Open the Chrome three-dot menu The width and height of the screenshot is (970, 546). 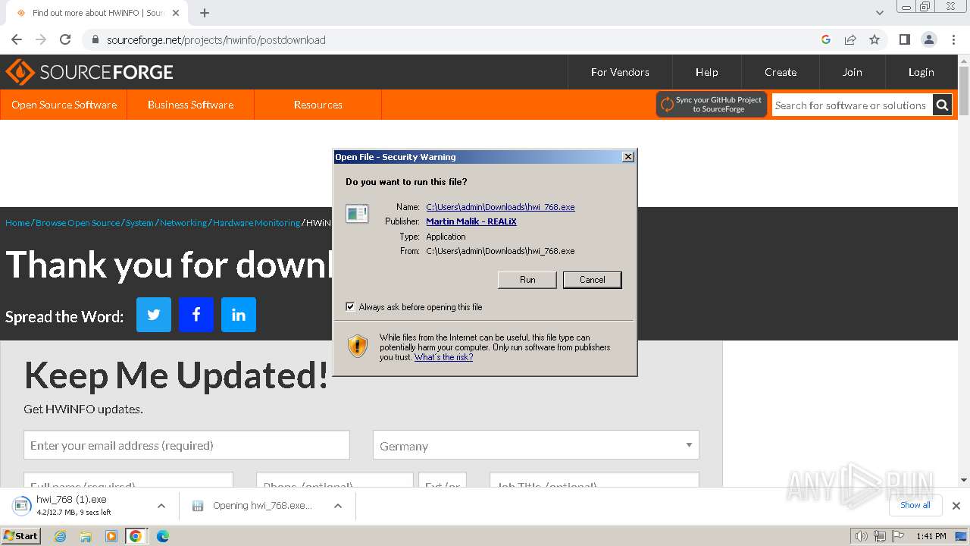pyautogui.click(x=953, y=39)
